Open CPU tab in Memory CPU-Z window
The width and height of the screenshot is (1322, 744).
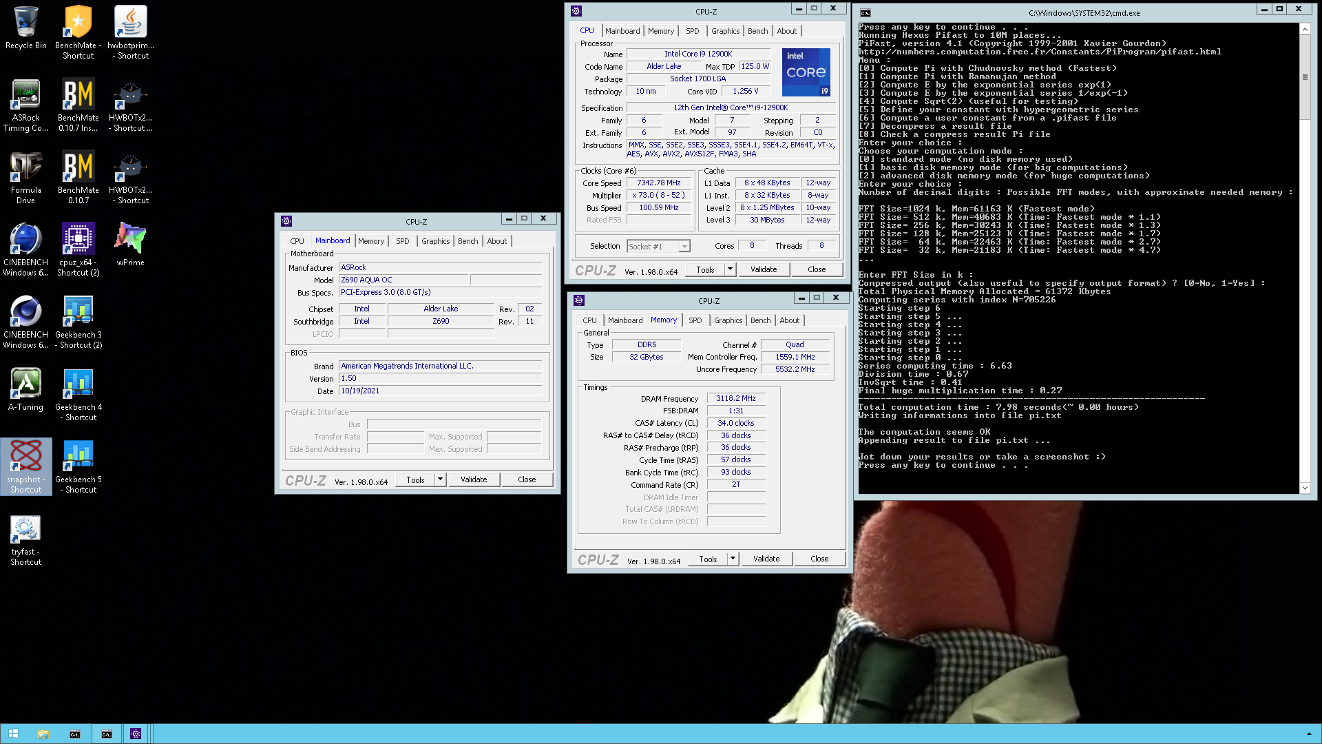coord(590,320)
